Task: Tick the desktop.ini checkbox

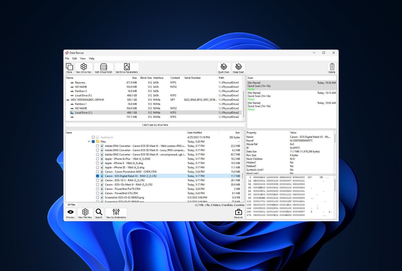Action: [x=93, y=137]
